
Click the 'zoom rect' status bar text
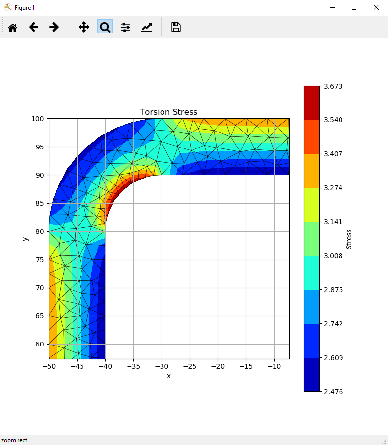(x=15, y=440)
